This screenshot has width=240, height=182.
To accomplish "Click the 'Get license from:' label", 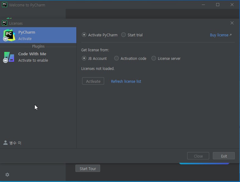I will pos(95,50).
